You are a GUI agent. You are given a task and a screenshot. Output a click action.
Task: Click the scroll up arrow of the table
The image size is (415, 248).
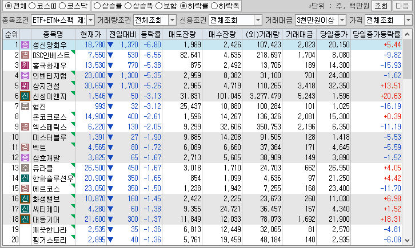[408, 34]
